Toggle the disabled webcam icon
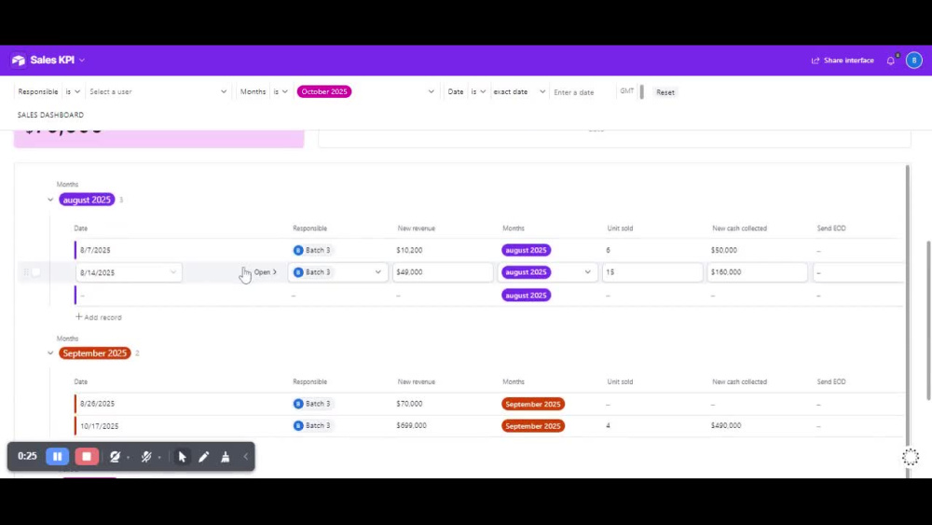932x525 pixels. 115,457
